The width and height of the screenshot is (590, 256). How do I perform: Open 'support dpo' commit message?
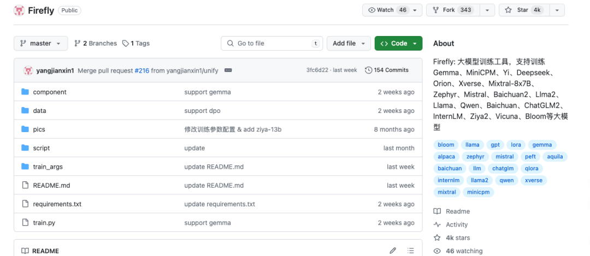point(202,110)
